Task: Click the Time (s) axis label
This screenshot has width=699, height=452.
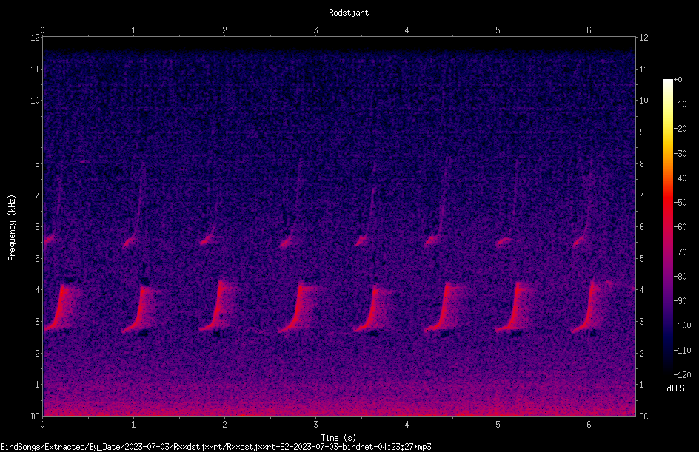Action: pyautogui.click(x=338, y=438)
